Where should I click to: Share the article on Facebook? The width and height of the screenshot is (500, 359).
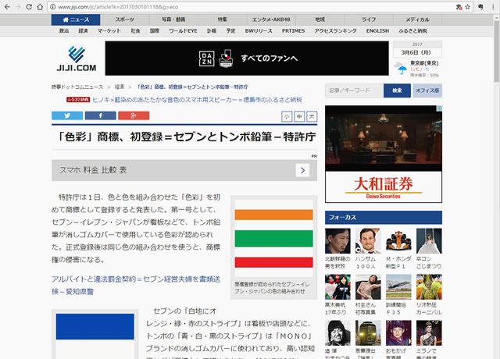click(100, 116)
